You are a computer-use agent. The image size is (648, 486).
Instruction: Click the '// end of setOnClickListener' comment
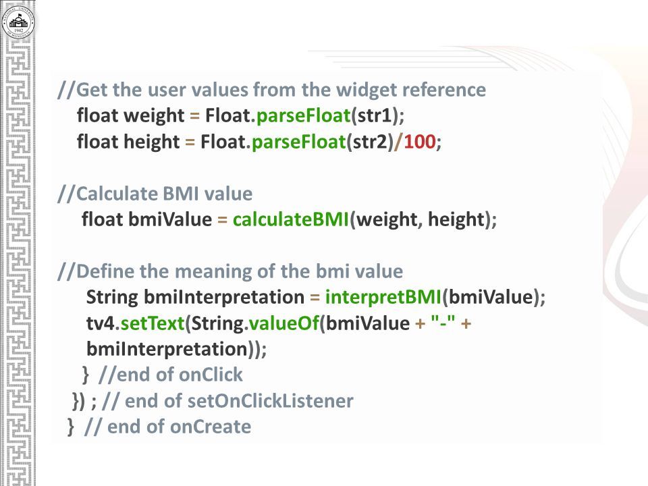[x=227, y=401]
